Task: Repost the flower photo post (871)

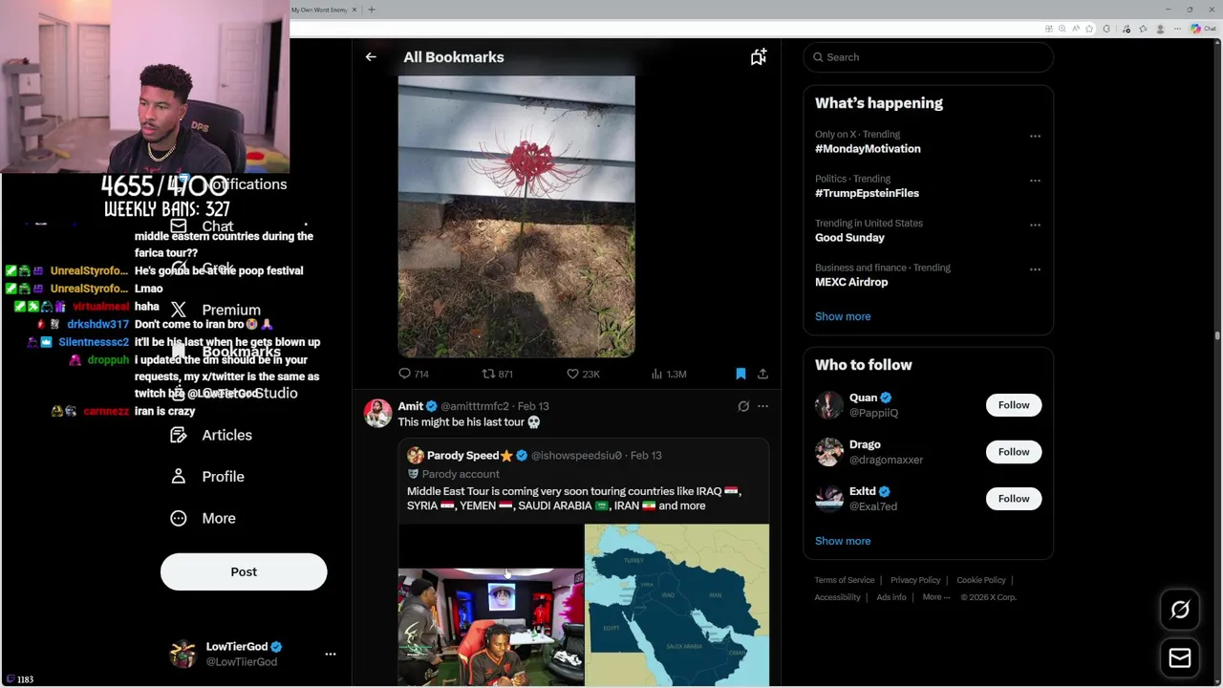Action: pyautogui.click(x=498, y=374)
